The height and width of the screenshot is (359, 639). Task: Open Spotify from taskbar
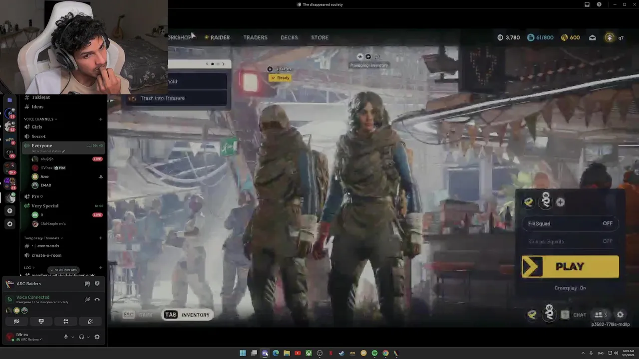374,353
